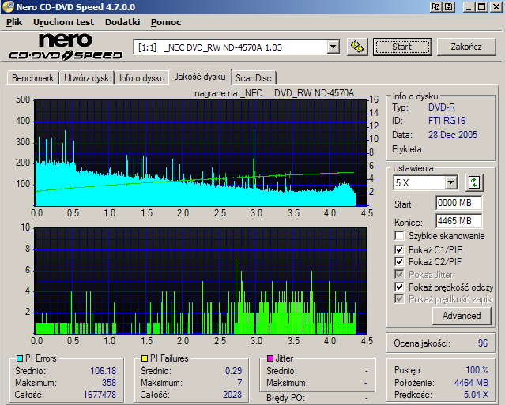
Task: Click the PI Errors total 1677478
Action: point(100,395)
